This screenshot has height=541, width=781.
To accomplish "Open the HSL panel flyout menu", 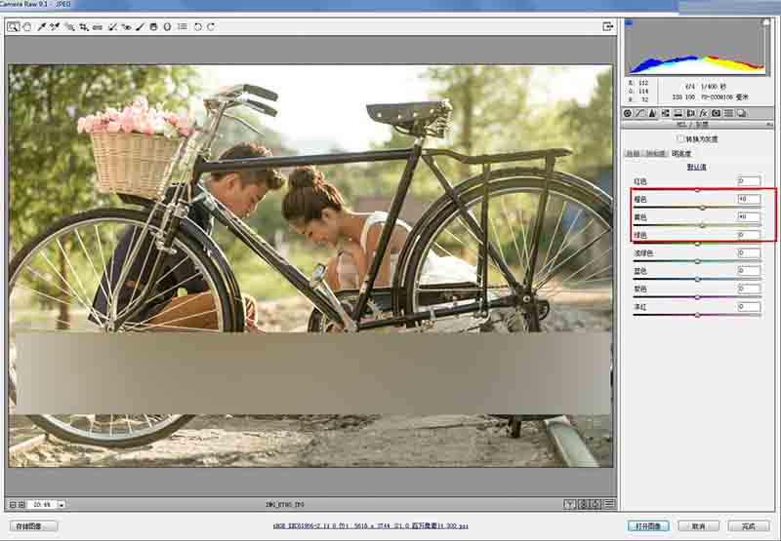I will pyautogui.click(x=769, y=125).
